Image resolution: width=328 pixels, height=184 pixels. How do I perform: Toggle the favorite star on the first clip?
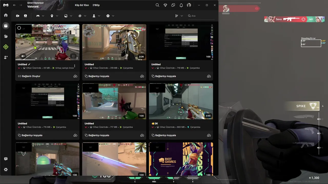coord(75,28)
